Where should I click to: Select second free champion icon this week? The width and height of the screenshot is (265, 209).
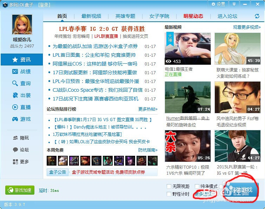coord(63,161)
